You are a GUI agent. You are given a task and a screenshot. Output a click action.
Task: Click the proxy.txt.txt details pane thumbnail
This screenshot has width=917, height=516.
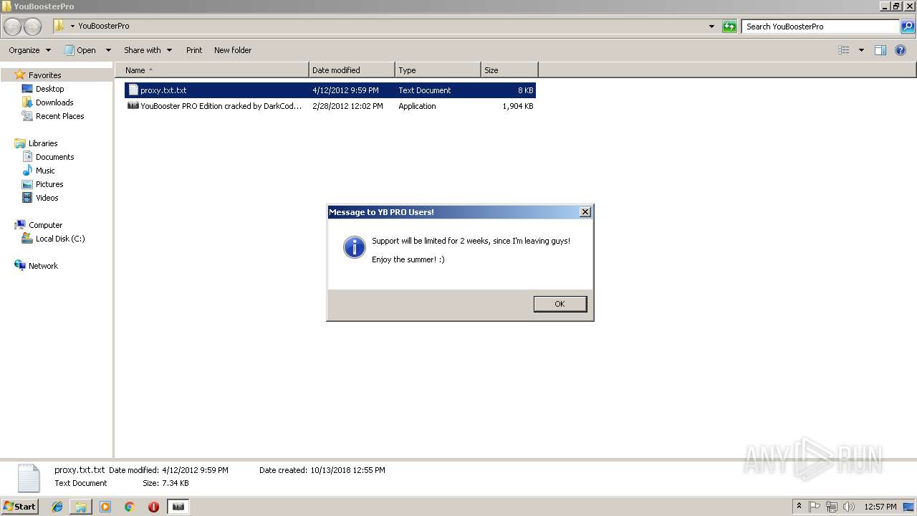coord(28,478)
